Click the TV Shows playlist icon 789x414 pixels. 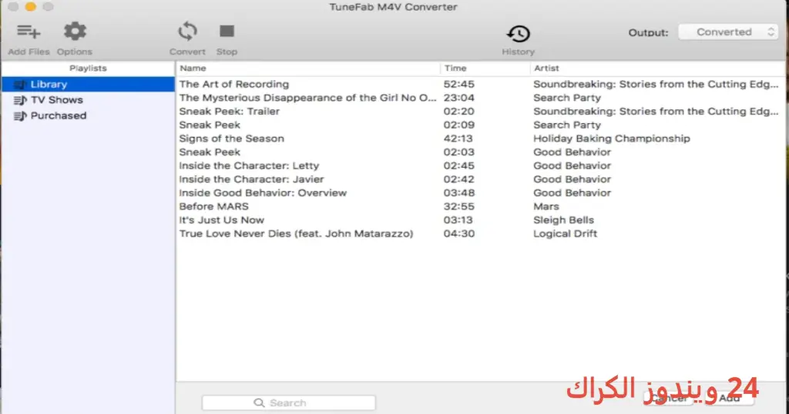(x=20, y=100)
